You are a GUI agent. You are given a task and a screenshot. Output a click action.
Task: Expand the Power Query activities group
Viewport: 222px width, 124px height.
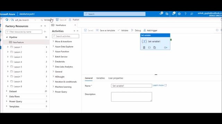point(53,92)
